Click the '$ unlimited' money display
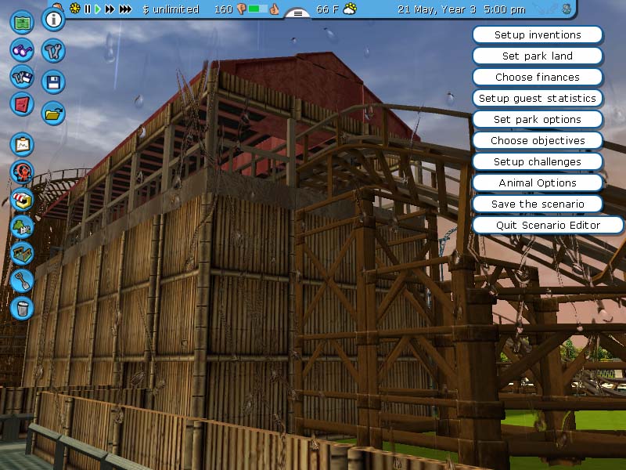 click(x=171, y=9)
